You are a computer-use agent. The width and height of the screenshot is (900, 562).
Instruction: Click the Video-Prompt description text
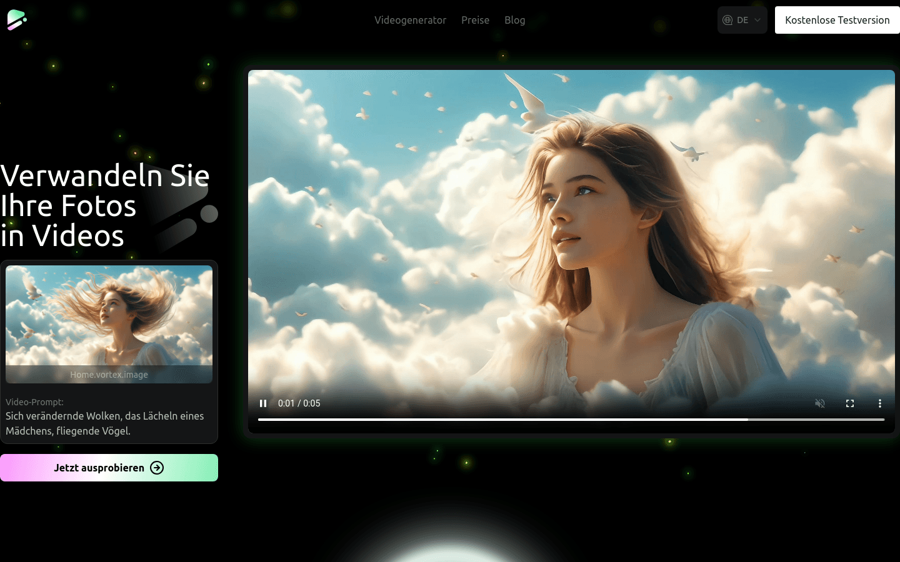[x=105, y=423]
